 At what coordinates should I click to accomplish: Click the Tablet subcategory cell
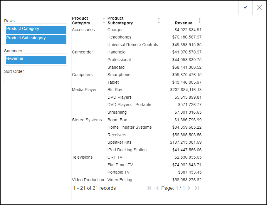click(113, 83)
